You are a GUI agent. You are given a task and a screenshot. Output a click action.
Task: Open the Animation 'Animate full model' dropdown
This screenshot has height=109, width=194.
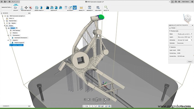coord(185,40)
